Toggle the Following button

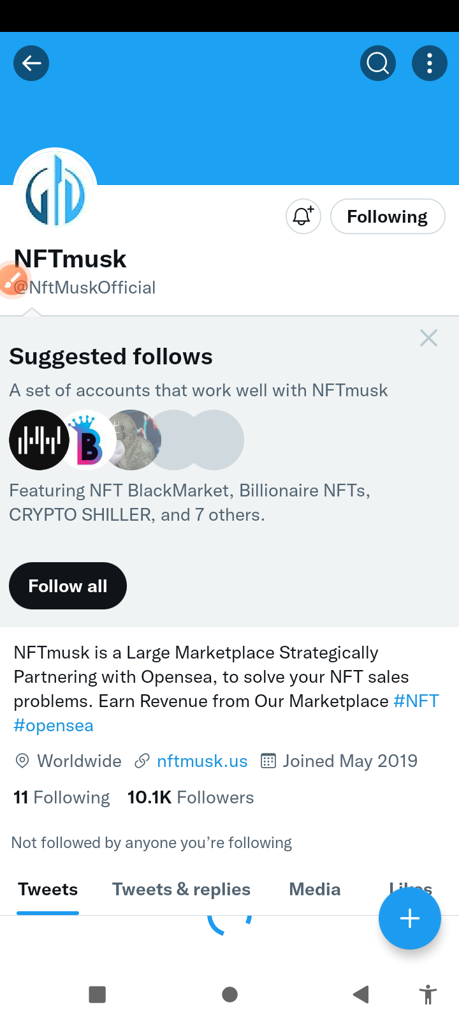387,216
